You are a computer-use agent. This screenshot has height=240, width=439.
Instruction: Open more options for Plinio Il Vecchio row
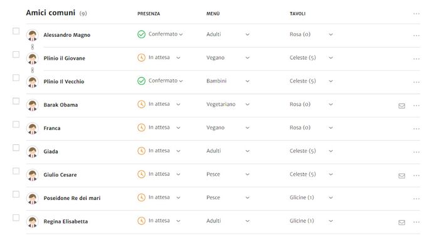416,82
